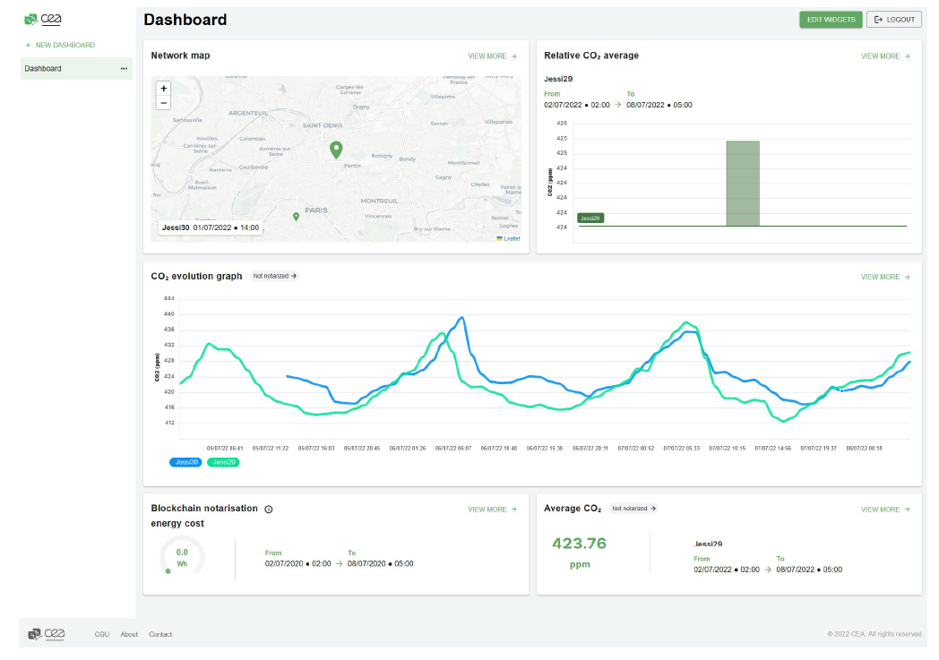939x660 pixels.
Task: Open View More on Network map
Action: click(x=492, y=56)
